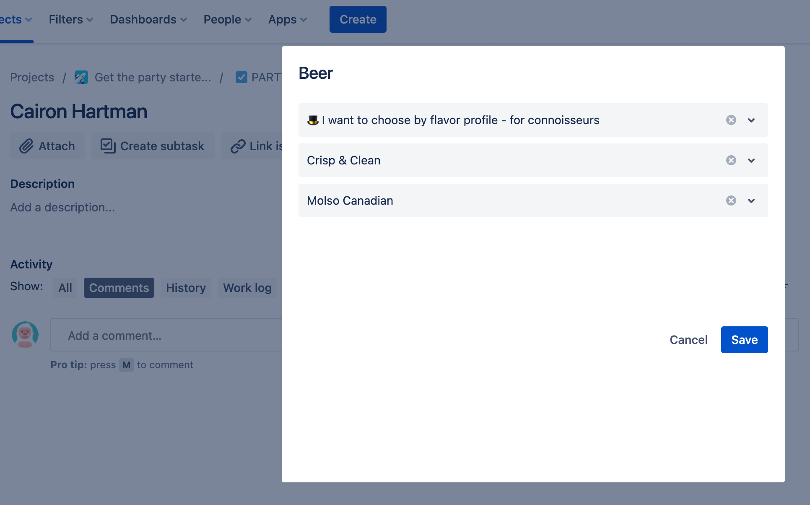The width and height of the screenshot is (810, 505).
Task: Open the Get the party started project link
Action: (153, 77)
